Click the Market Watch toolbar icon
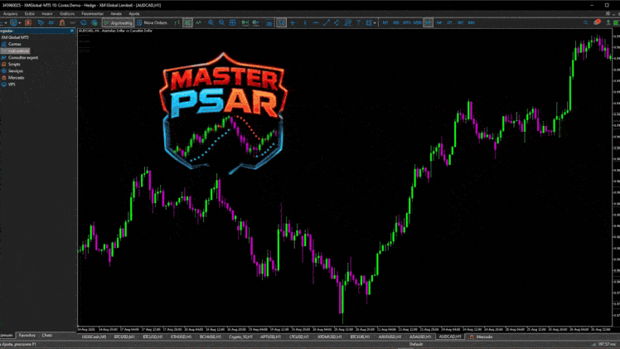620x349 pixels. [27, 22]
